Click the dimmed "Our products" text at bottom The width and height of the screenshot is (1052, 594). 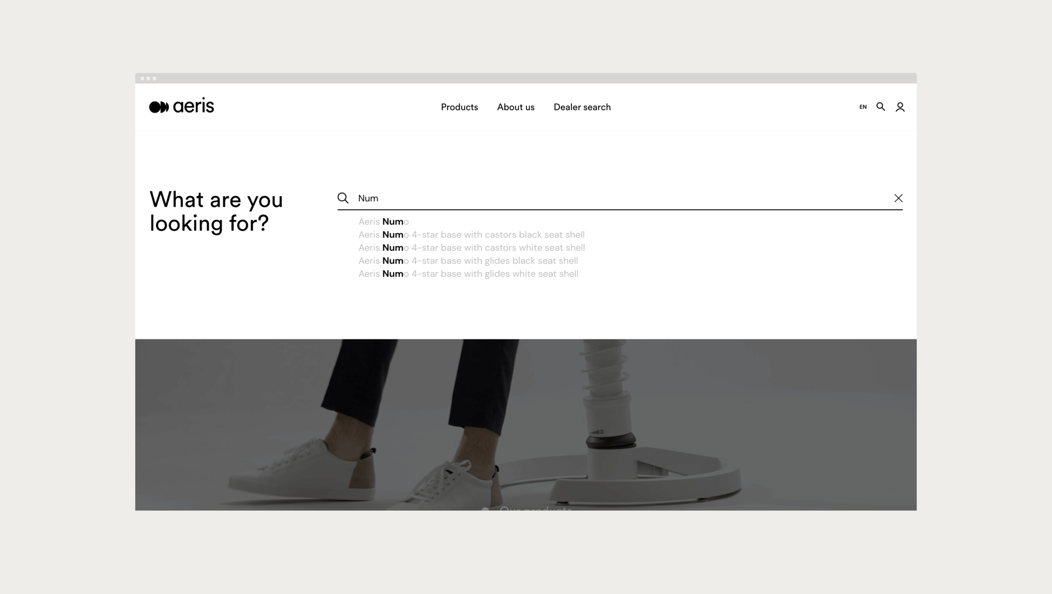click(x=535, y=509)
